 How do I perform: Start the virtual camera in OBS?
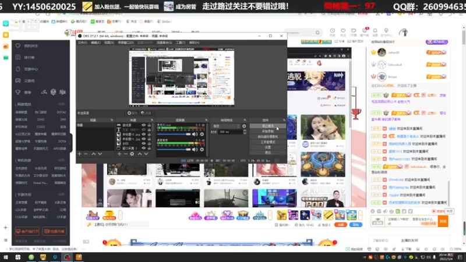[x=267, y=137]
